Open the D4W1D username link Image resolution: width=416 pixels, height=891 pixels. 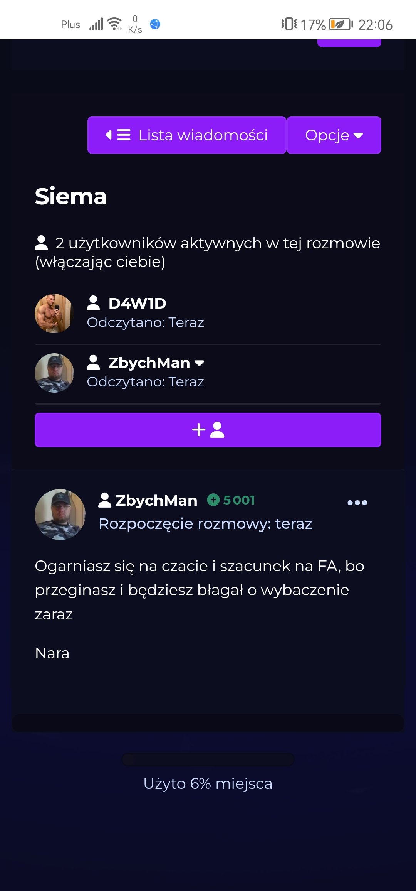point(138,304)
